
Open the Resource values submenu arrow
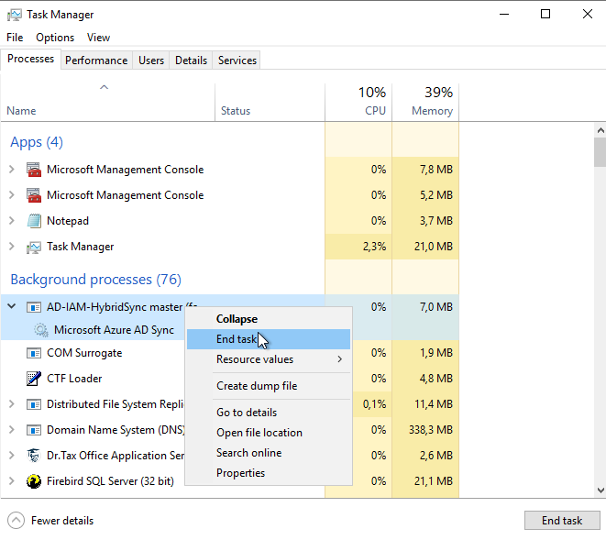(x=340, y=359)
